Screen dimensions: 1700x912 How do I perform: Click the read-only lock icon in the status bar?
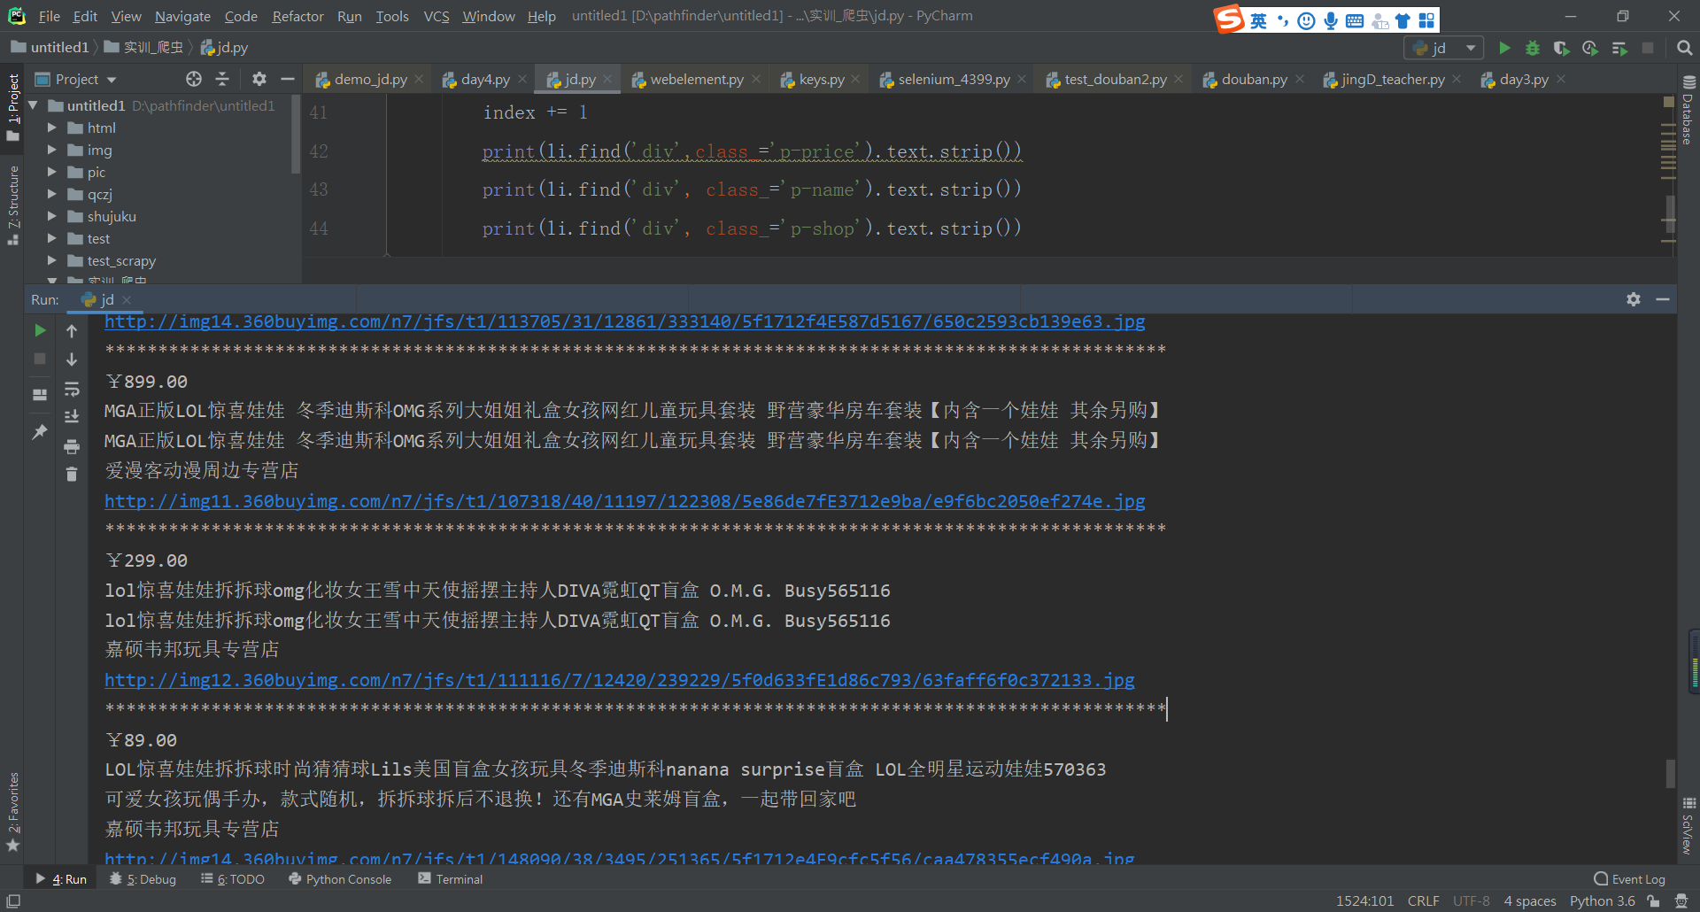[1653, 900]
